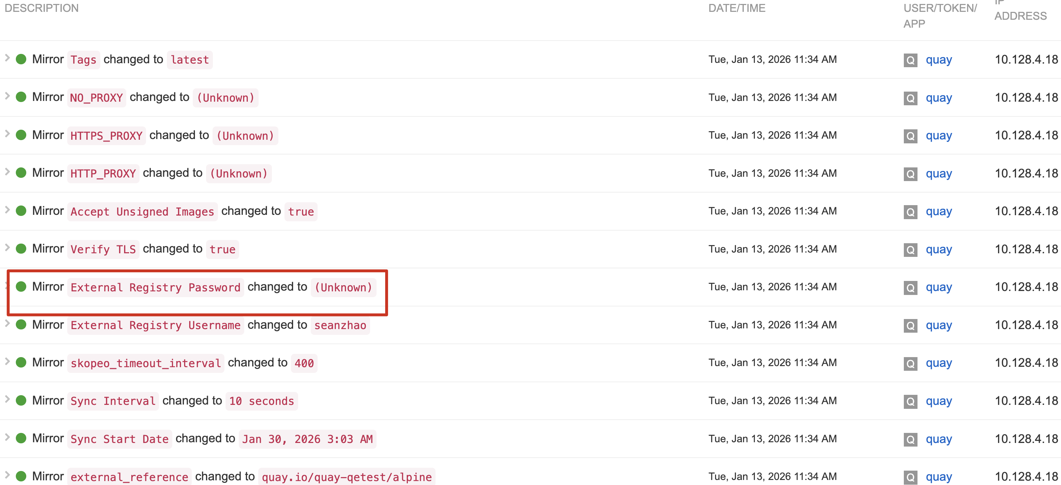Click quay avatar icon on HTTP_PROXY row
Image resolution: width=1061 pixels, height=485 pixels.
coord(910,174)
